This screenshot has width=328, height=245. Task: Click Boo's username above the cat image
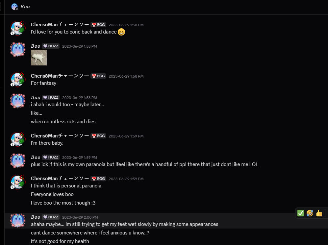coord(36,46)
